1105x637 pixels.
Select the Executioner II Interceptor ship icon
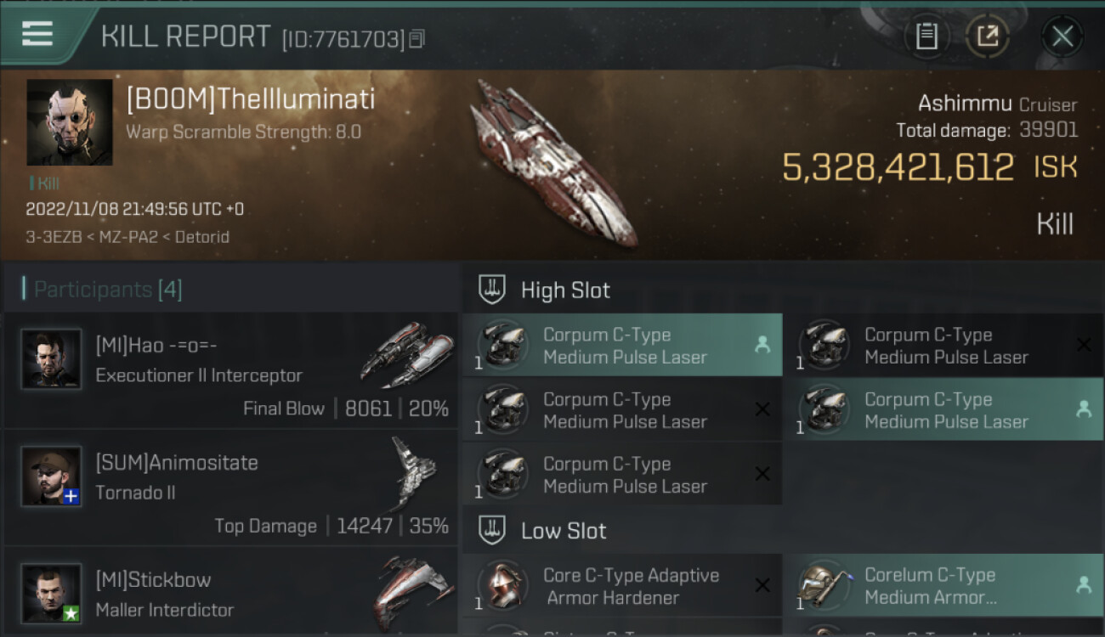coord(406,354)
